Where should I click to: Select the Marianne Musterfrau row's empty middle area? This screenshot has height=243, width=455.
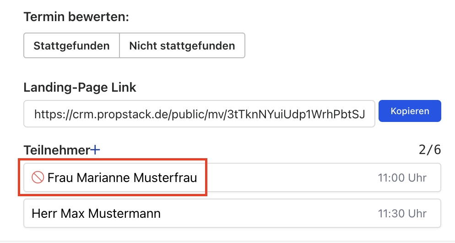click(287, 177)
